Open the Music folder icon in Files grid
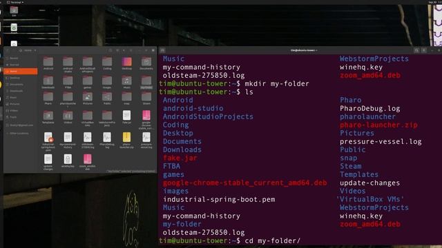442x248 pixels. (126, 81)
